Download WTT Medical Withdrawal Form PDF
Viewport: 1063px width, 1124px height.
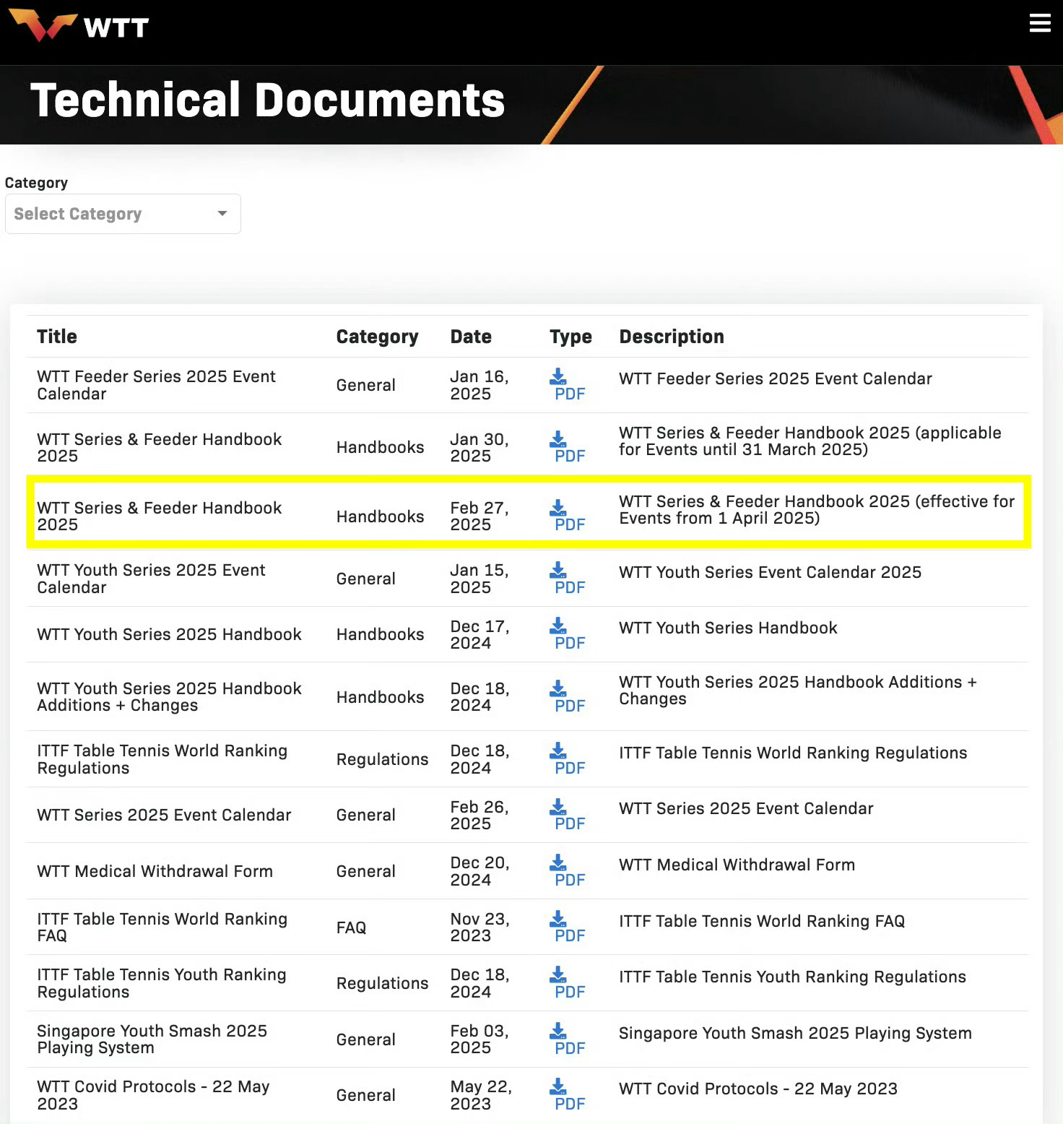click(x=569, y=871)
